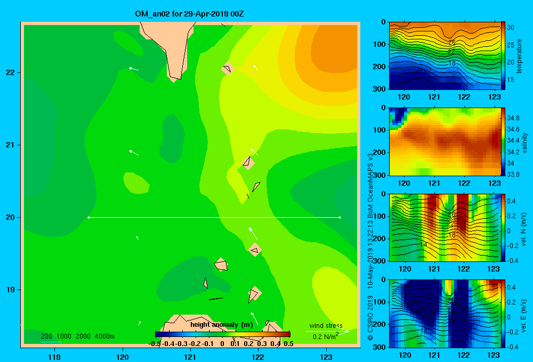The height and width of the screenshot is (362, 533).
Task: Click the '26' isotherm label in temperature plot
Action: 451,43
